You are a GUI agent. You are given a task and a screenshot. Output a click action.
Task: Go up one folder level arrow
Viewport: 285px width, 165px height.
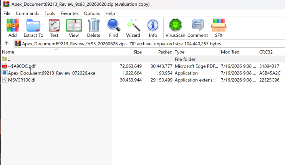pos(7,43)
